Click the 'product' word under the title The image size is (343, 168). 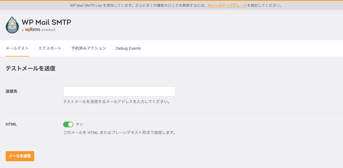point(49,30)
